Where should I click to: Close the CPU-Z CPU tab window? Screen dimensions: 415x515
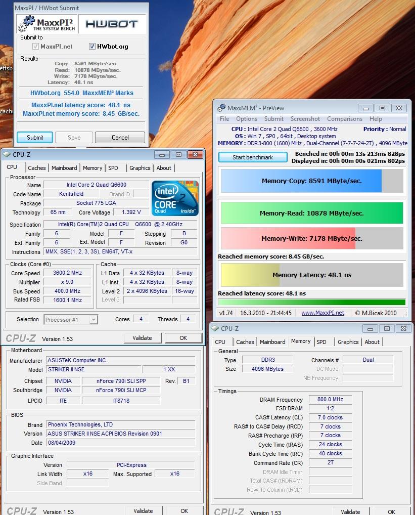point(196,154)
